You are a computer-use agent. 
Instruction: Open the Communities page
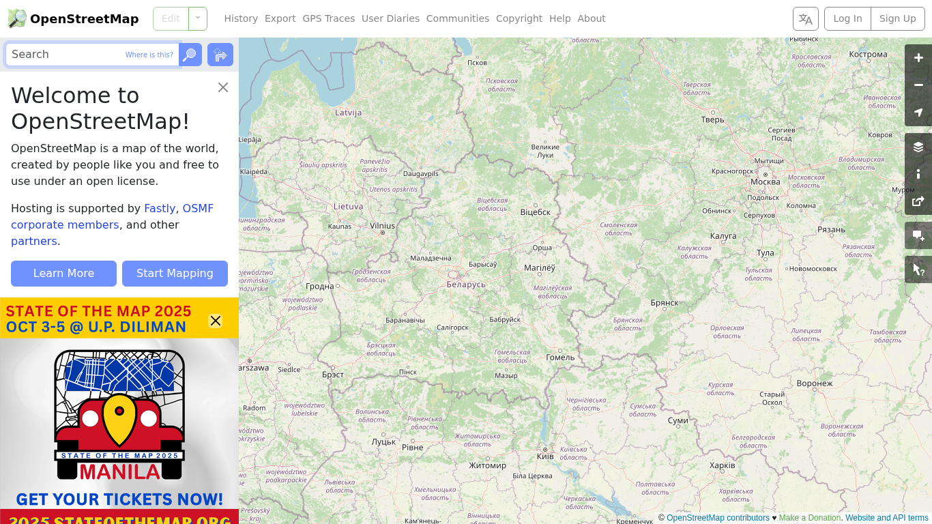tap(458, 18)
